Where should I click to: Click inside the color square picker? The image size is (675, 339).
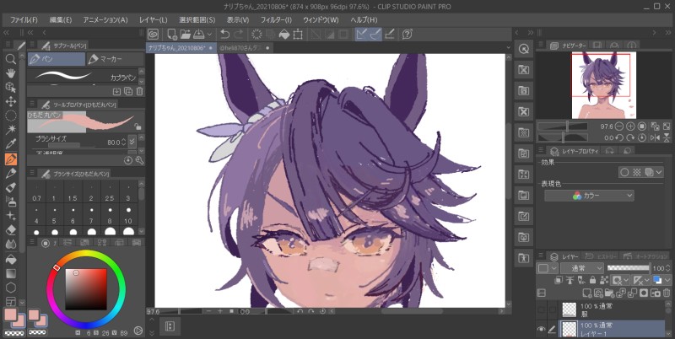86,289
